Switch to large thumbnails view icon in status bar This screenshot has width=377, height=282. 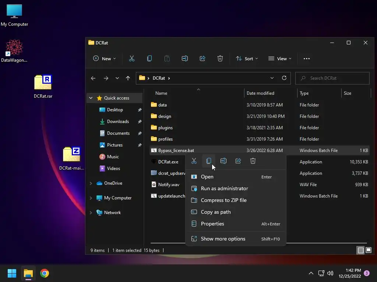369,250
